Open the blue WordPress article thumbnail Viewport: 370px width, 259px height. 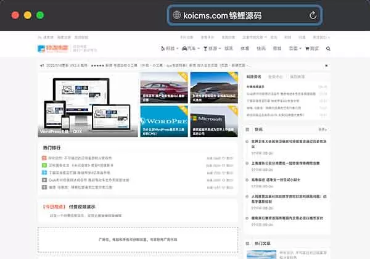164,121
